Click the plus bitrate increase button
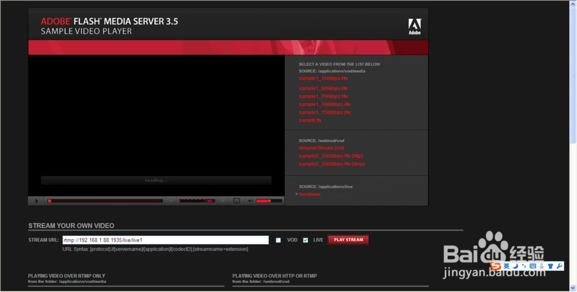The image size is (577, 292). click(223, 201)
